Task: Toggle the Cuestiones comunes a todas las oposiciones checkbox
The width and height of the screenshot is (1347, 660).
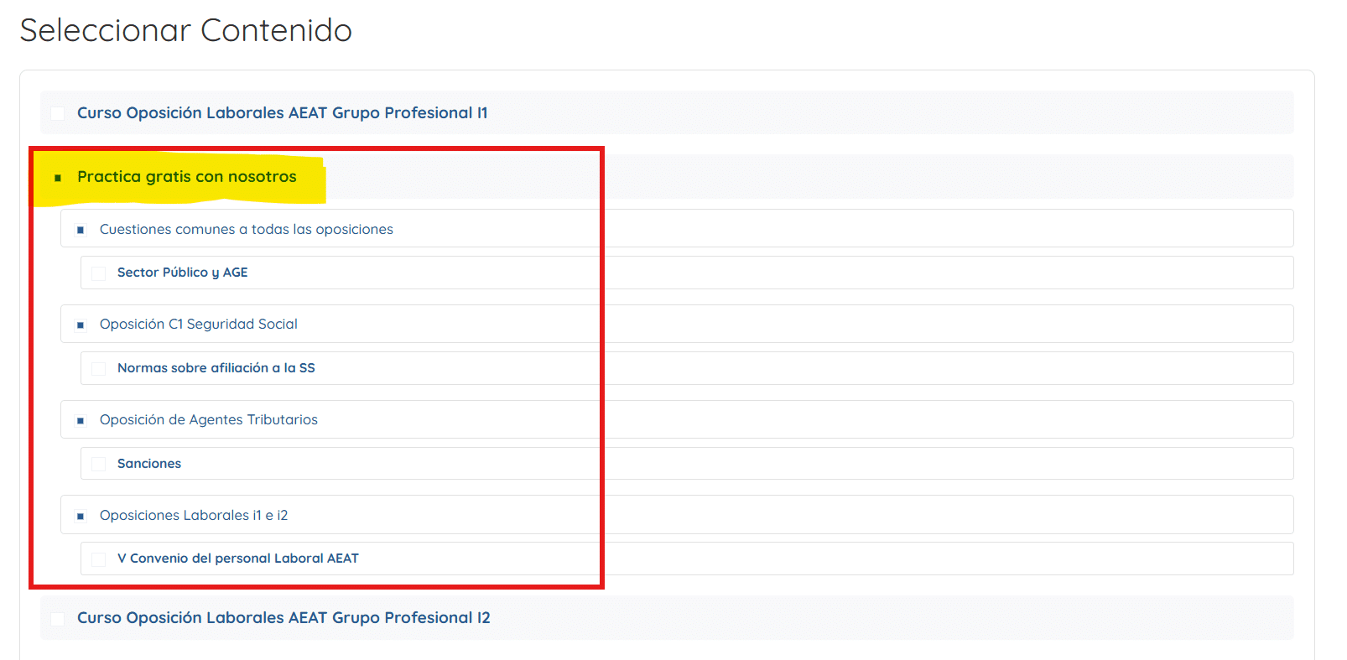Action: [x=81, y=230]
